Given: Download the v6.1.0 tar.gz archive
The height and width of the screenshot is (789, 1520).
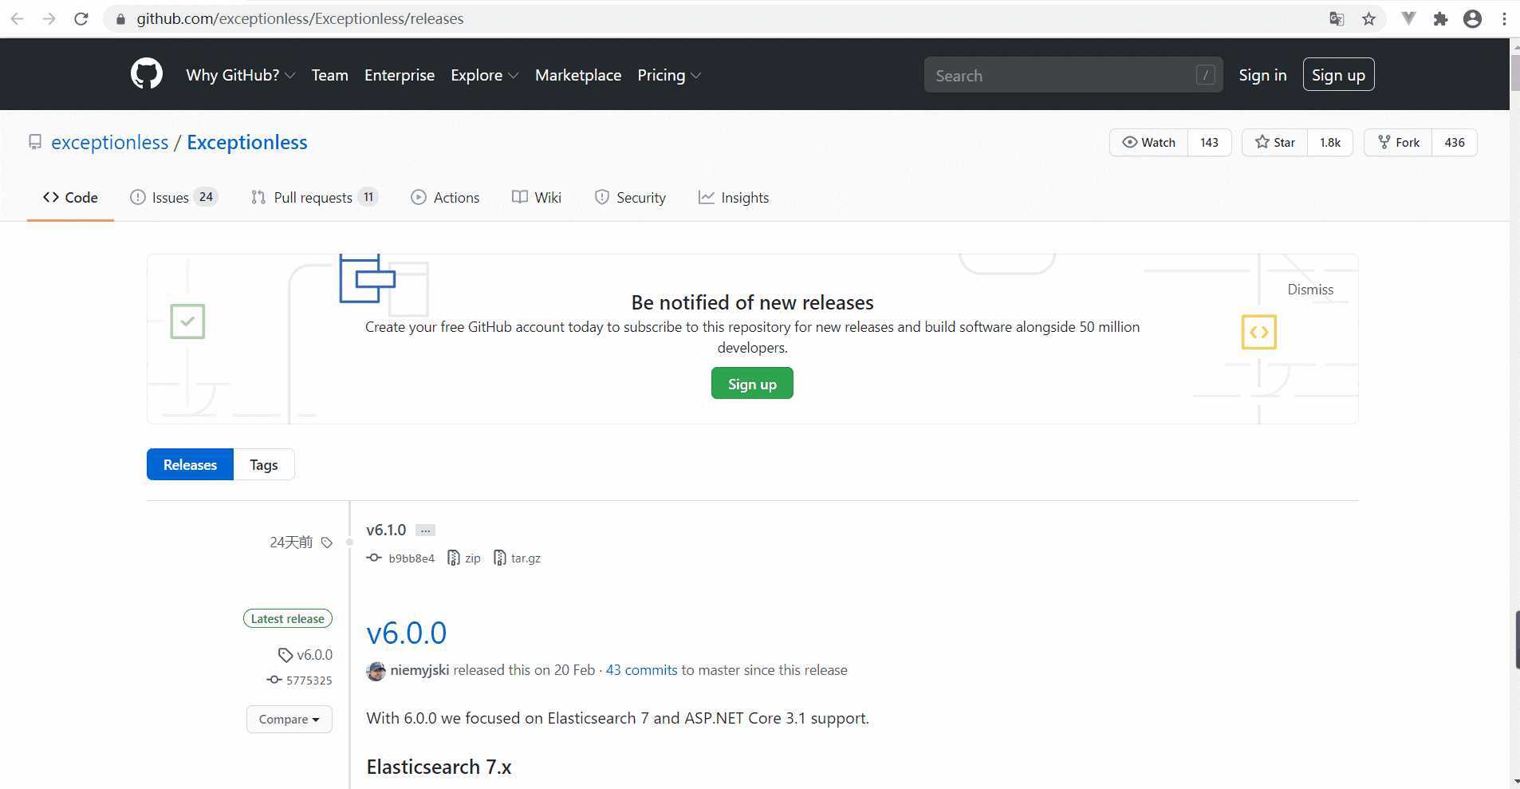Looking at the screenshot, I should (518, 558).
